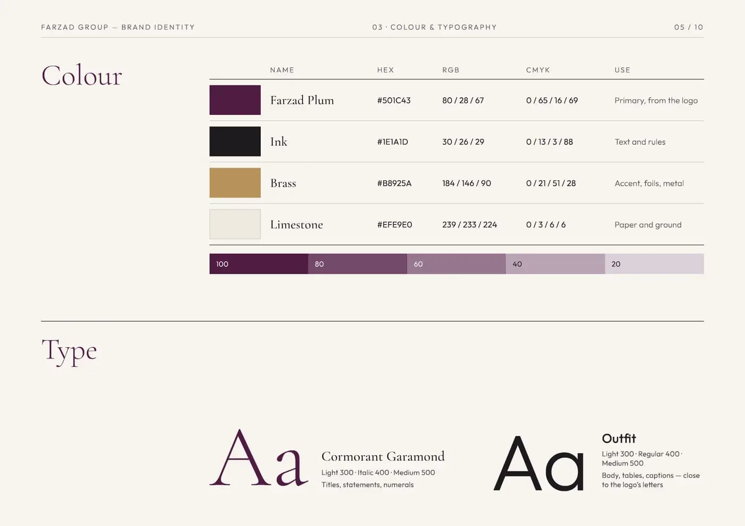Click the HEX column header
This screenshot has height=526, width=745.
click(386, 70)
